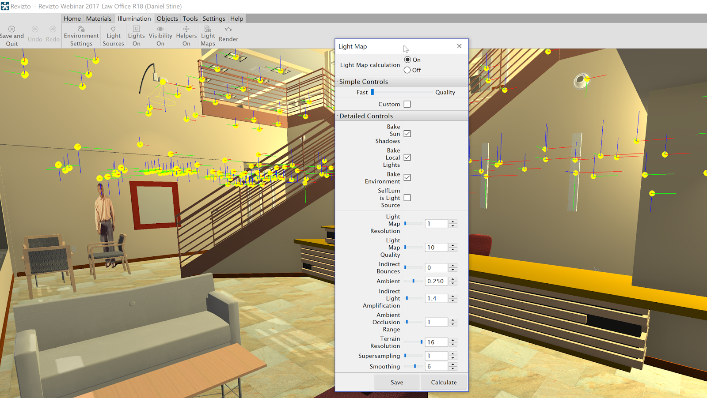This screenshot has height=398, width=707.
Task: Collapse the Detailed Controls section
Action: point(338,116)
